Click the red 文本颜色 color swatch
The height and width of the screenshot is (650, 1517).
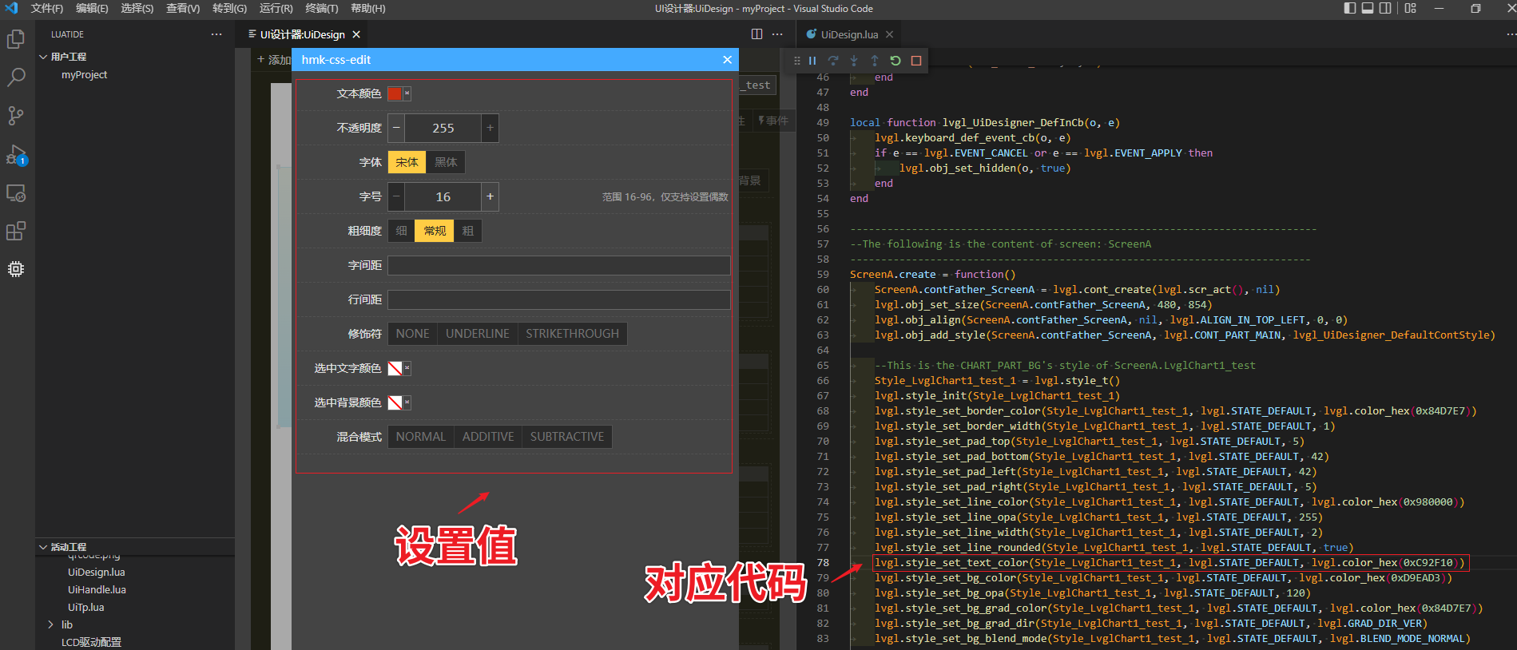click(395, 93)
